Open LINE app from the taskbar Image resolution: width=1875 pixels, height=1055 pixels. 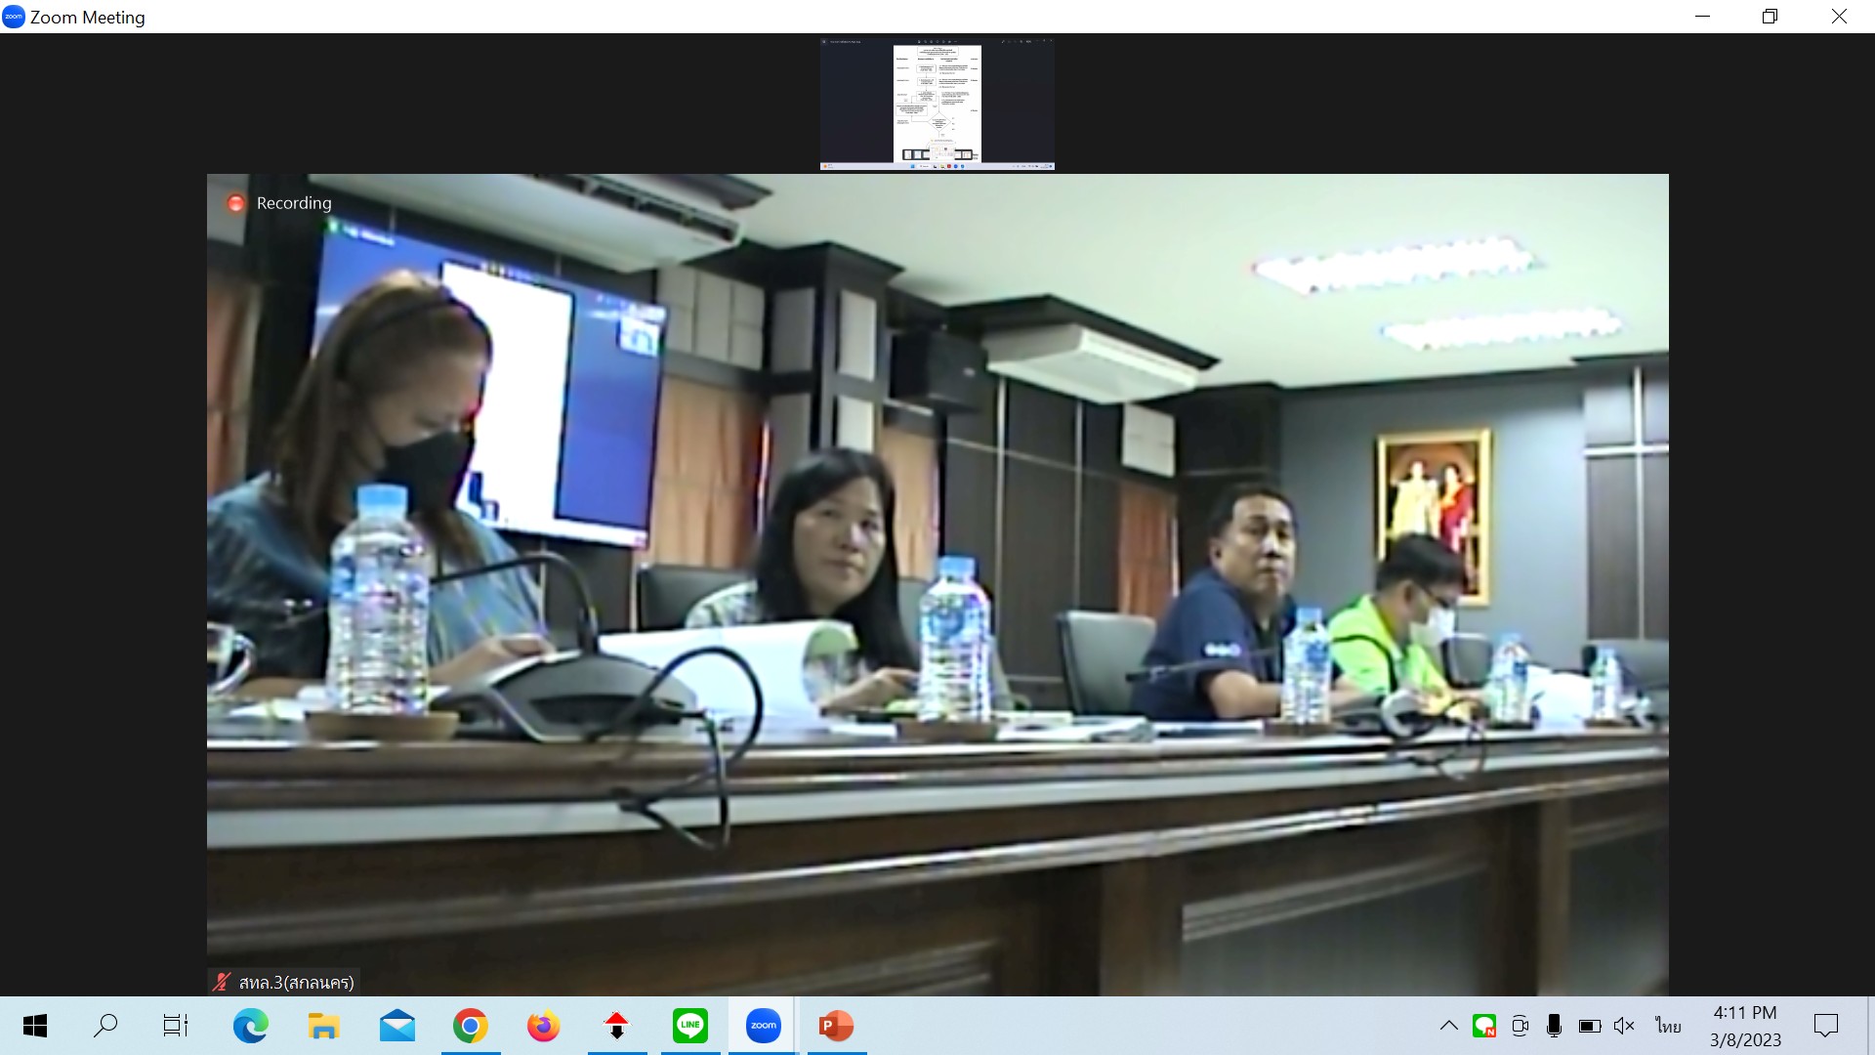pos(689,1026)
